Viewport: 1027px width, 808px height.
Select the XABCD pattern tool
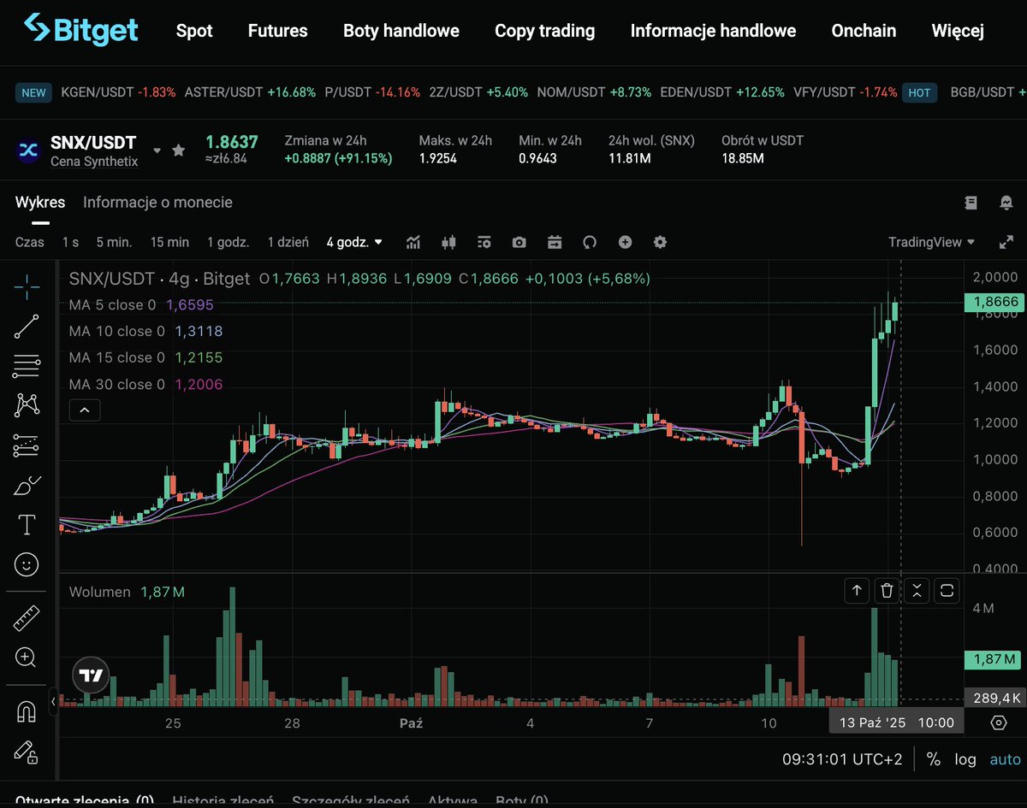27,404
